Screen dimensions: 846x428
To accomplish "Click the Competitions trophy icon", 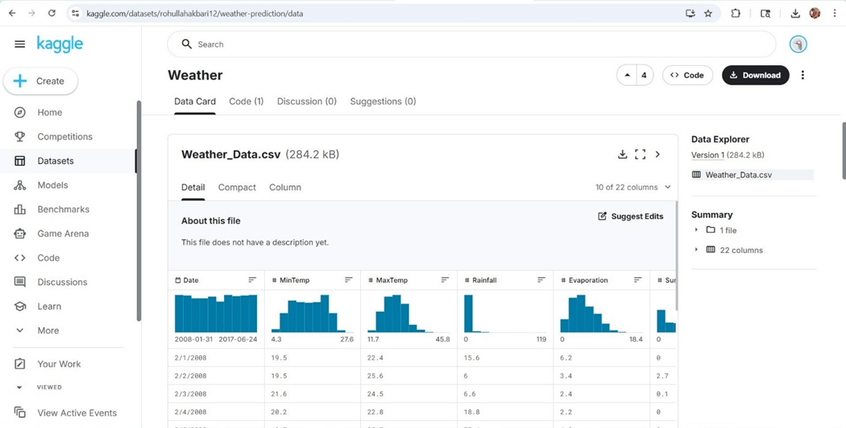I will tap(20, 137).
